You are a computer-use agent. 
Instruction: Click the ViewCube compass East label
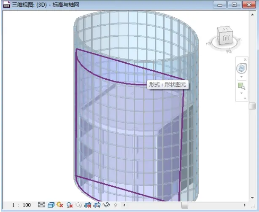click(239, 40)
